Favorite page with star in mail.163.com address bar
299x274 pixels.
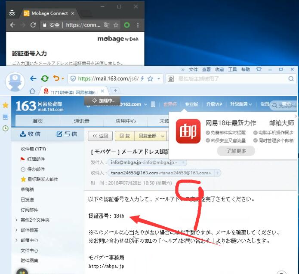tap(150, 79)
